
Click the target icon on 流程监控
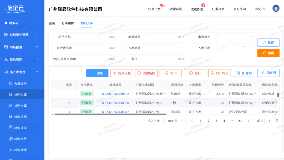pos(139,73)
